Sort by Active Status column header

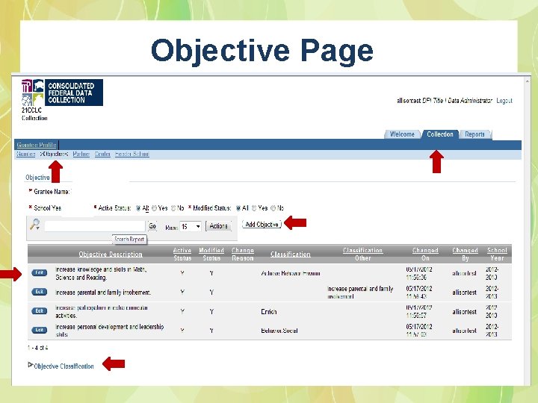(182, 254)
